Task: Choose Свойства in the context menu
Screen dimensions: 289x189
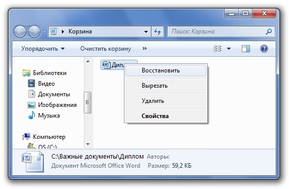Action: pos(166,116)
